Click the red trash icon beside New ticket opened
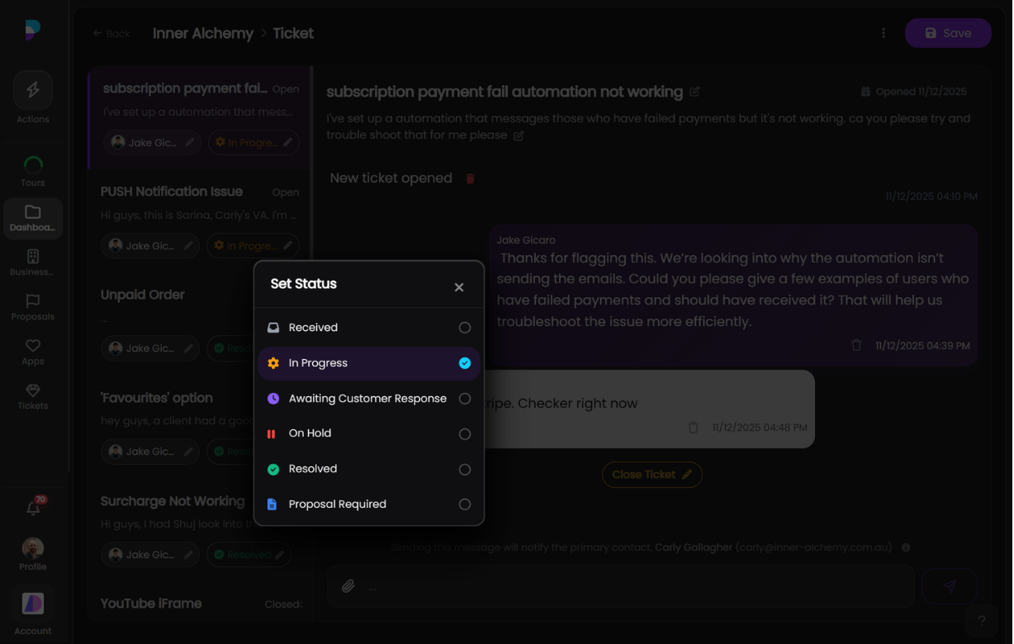Image resolution: width=1014 pixels, height=644 pixels. coord(470,178)
